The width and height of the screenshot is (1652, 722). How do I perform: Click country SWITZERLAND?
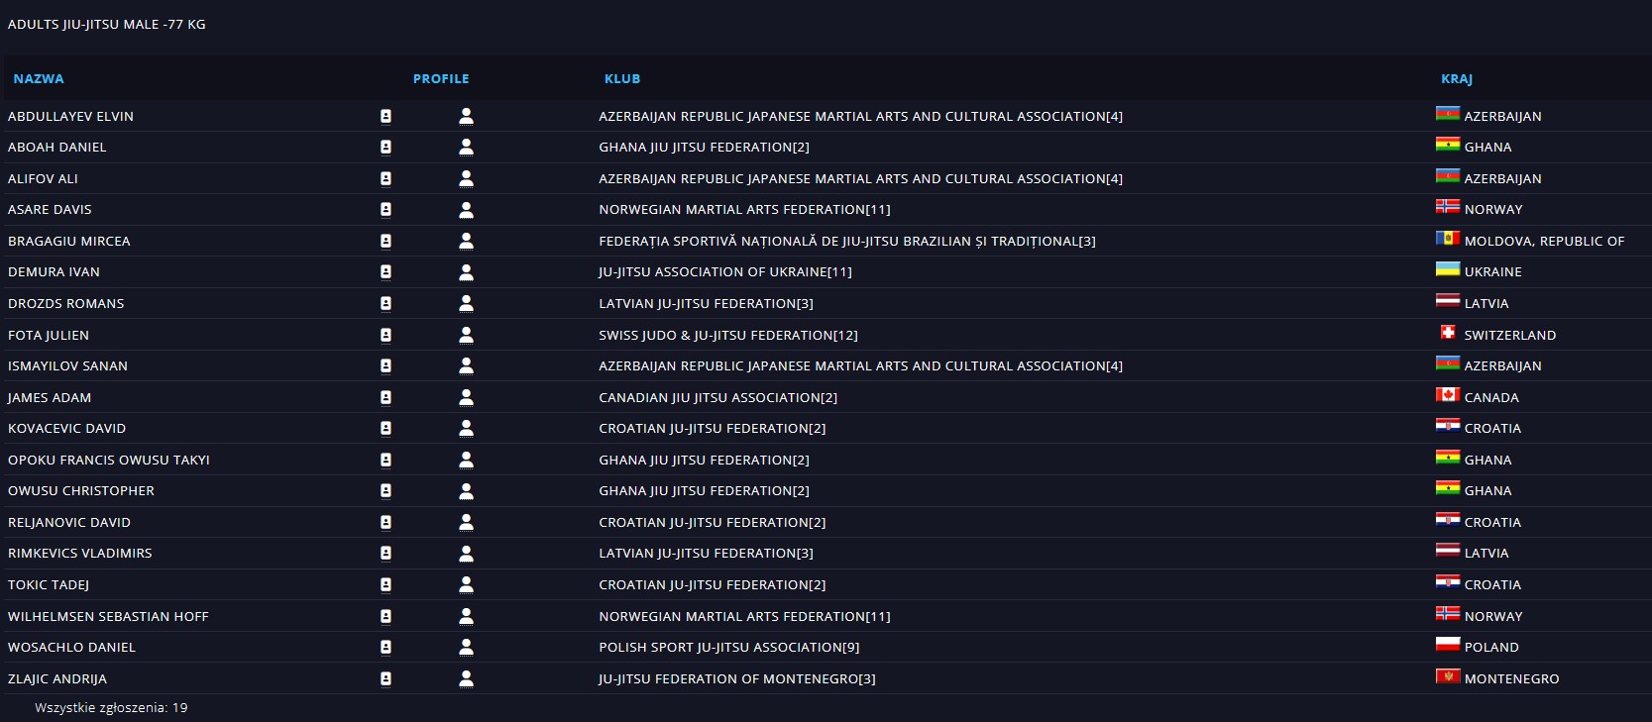click(1510, 335)
